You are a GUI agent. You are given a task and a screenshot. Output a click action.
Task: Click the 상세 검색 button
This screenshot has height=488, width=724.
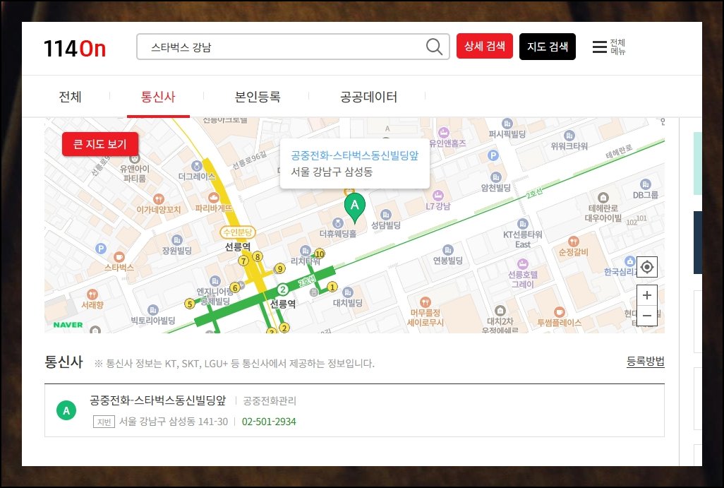(x=484, y=46)
